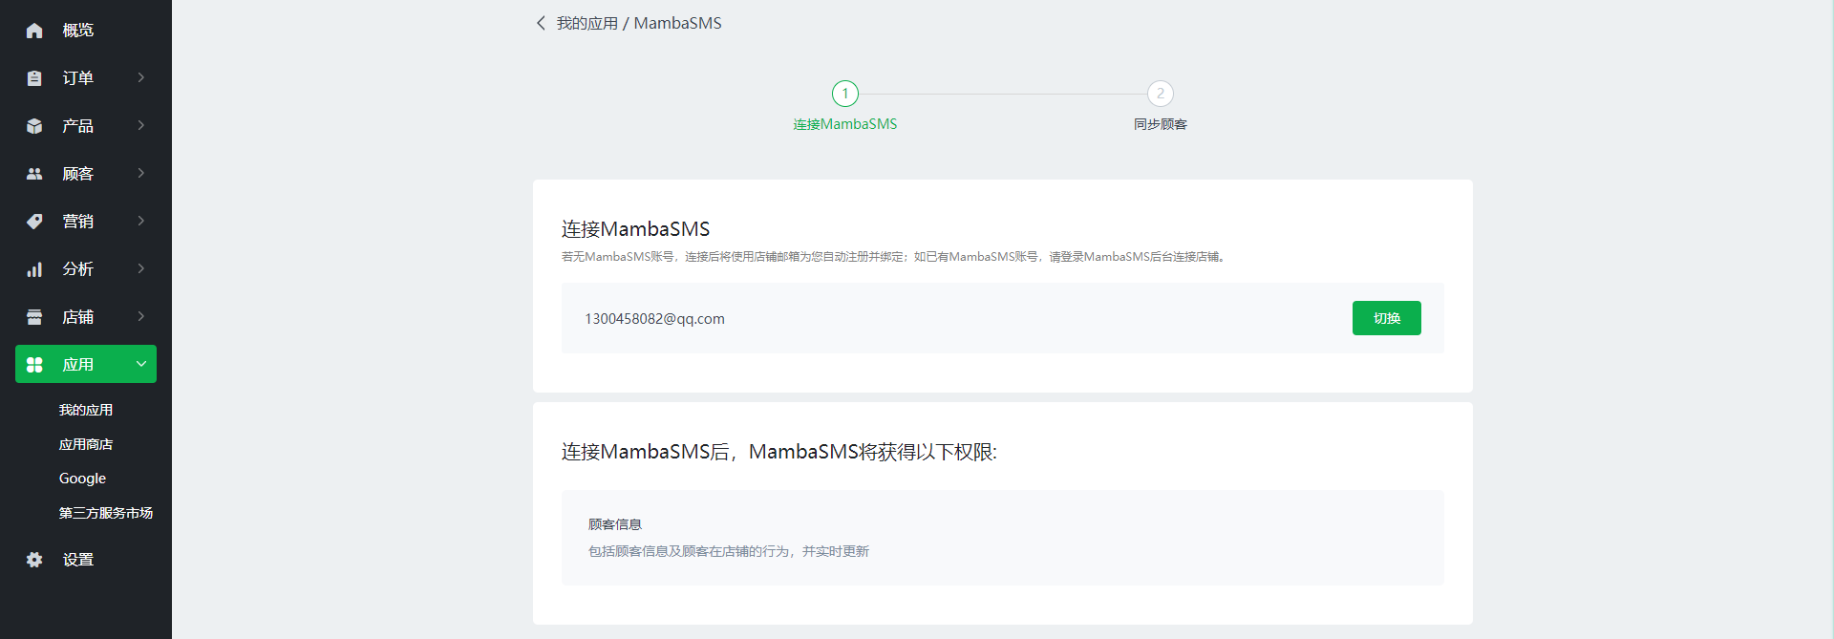This screenshot has height=639, width=1834.
Task: Expand the 产品 menu chevron
Action: click(141, 125)
